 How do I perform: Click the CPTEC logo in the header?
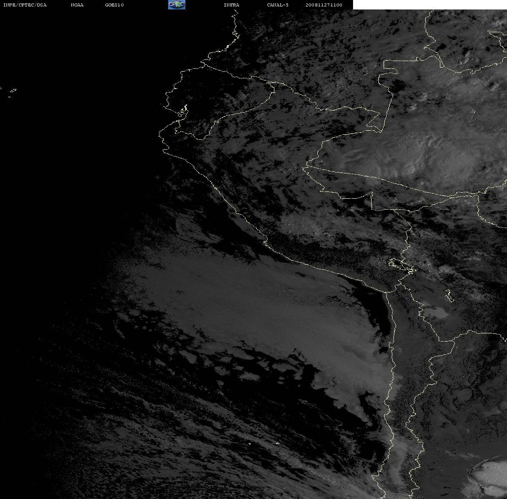pyautogui.click(x=177, y=5)
